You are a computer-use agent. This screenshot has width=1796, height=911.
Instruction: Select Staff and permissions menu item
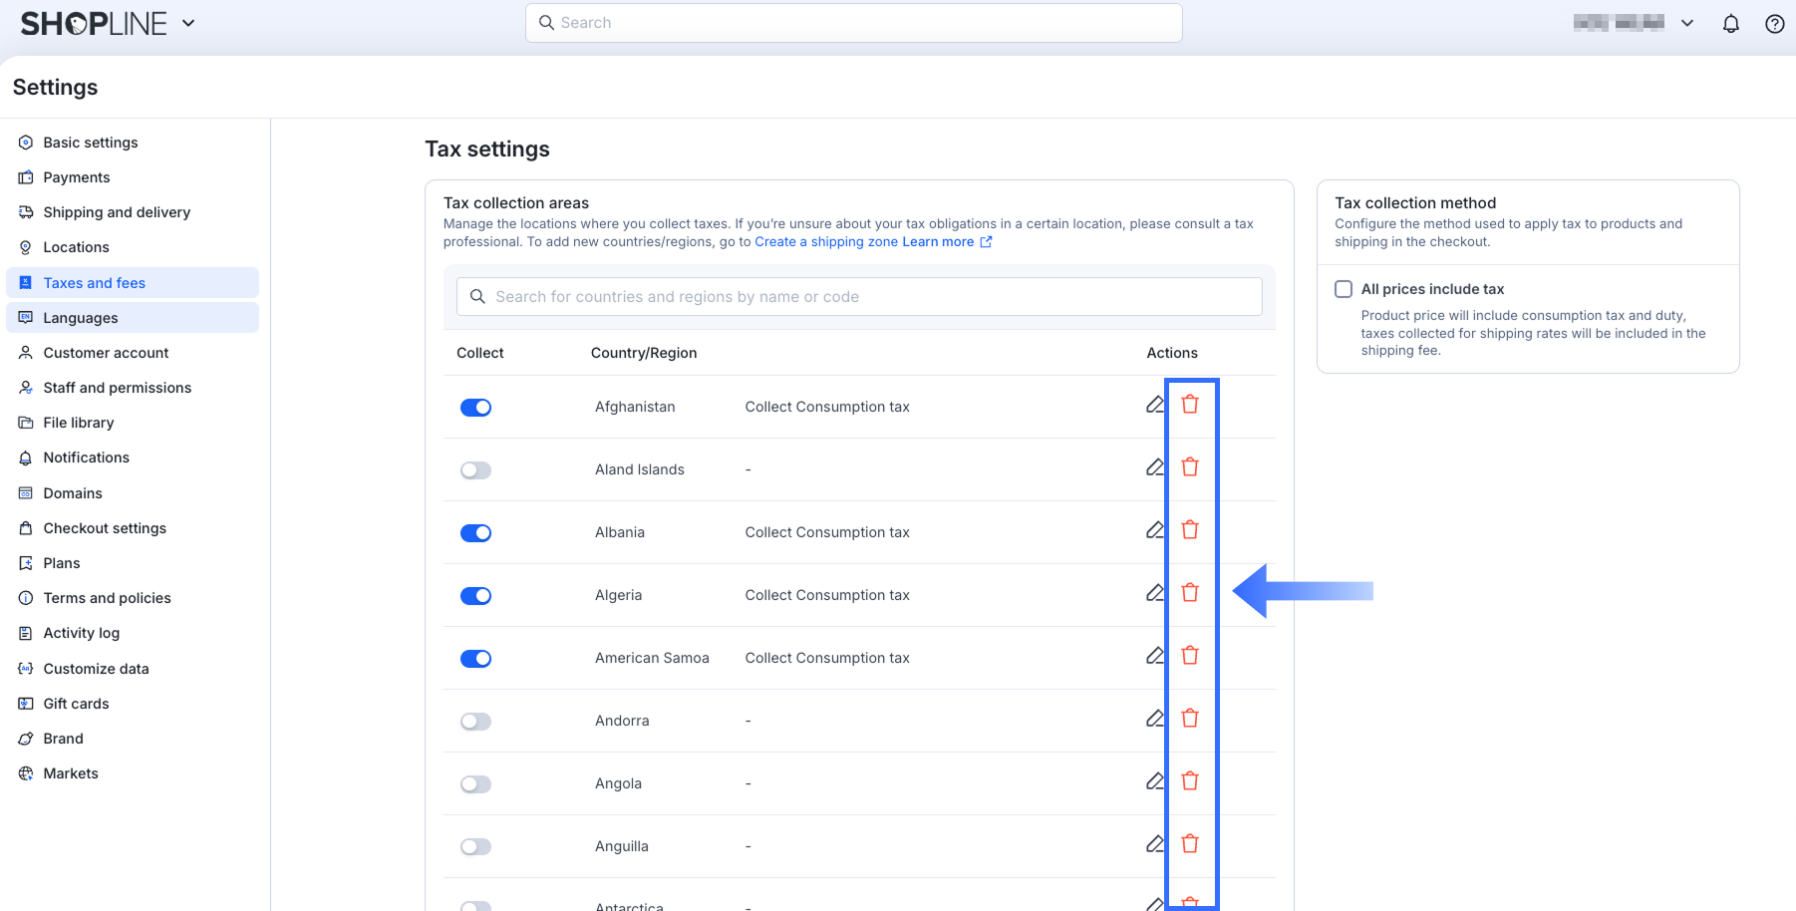(x=117, y=388)
